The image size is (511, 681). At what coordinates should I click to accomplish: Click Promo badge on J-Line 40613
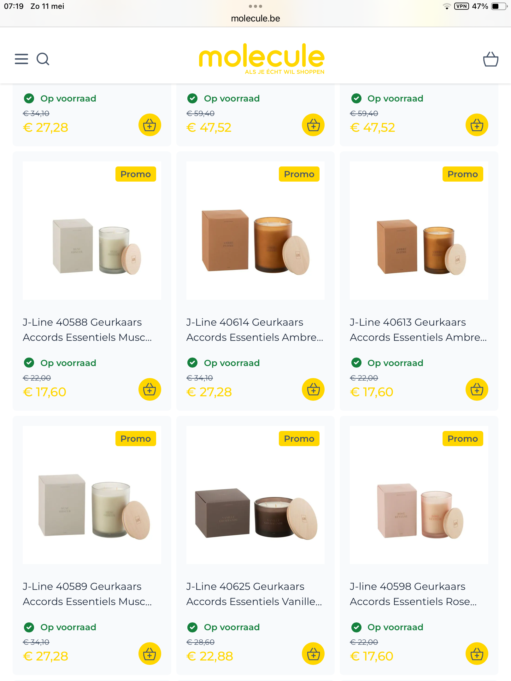462,174
